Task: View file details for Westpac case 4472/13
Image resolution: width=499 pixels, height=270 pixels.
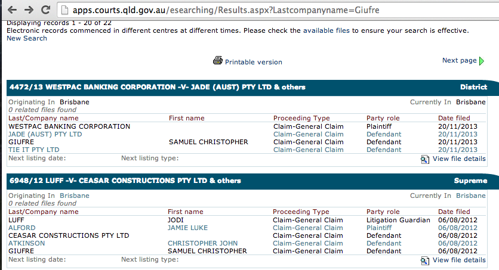Action: coord(458,159)
